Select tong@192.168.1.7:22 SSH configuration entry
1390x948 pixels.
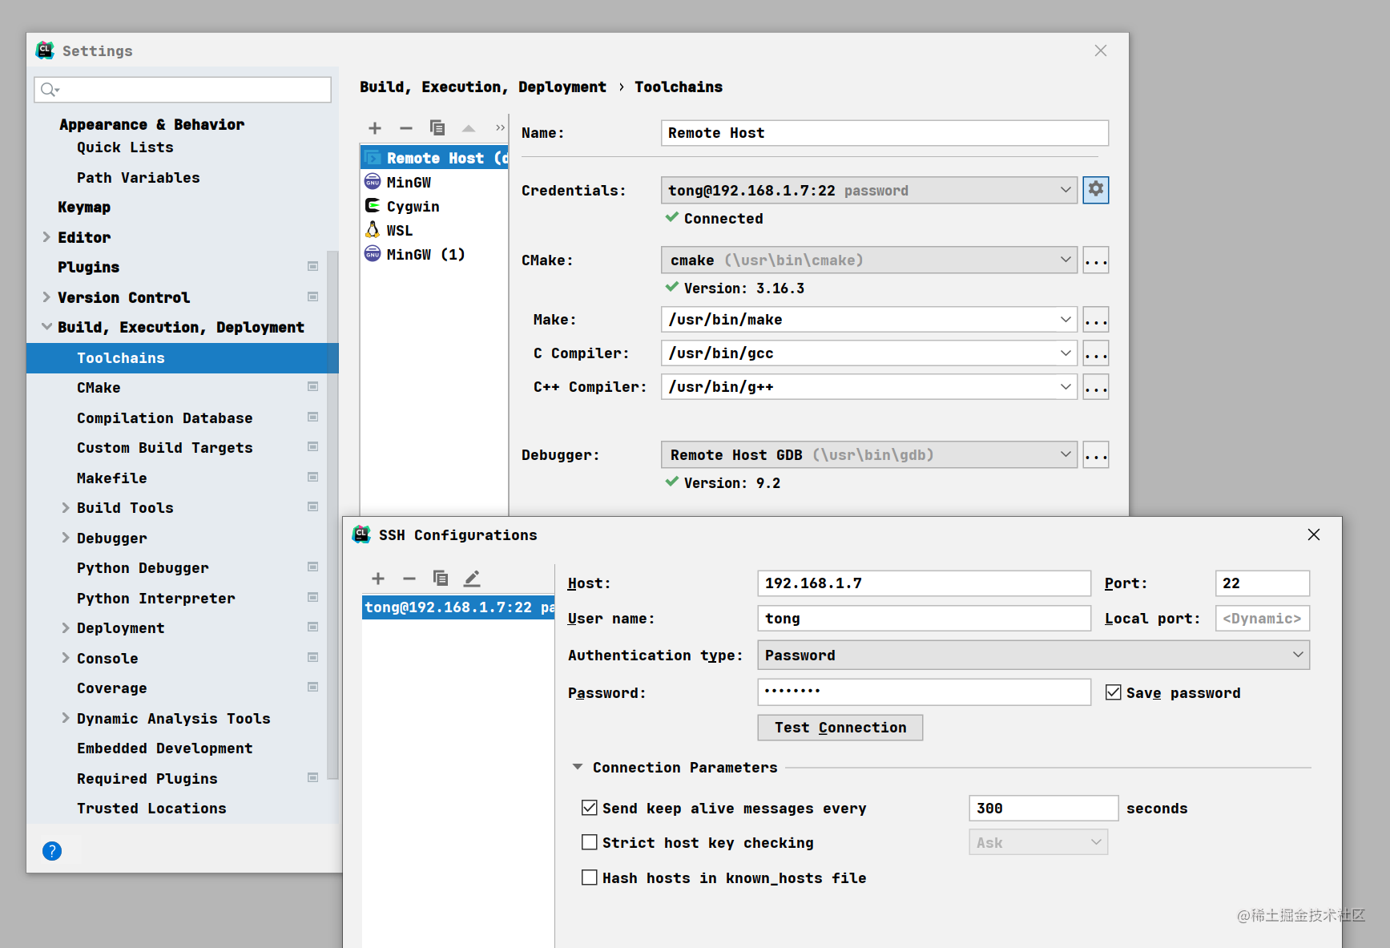coord(457,607)
